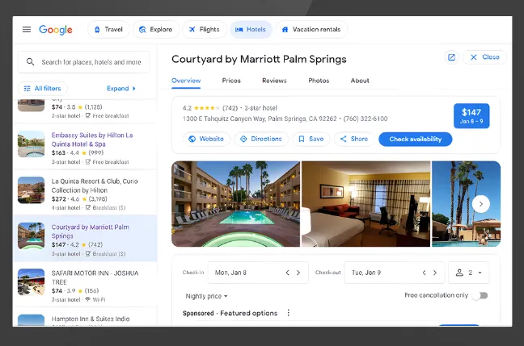Open the guests count dropdown

coord(470,273)
